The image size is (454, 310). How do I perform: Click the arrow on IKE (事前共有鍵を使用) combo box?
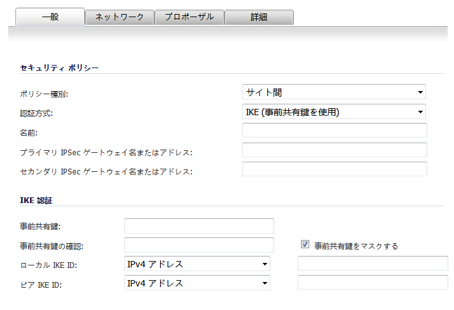[x=420, y=112]
